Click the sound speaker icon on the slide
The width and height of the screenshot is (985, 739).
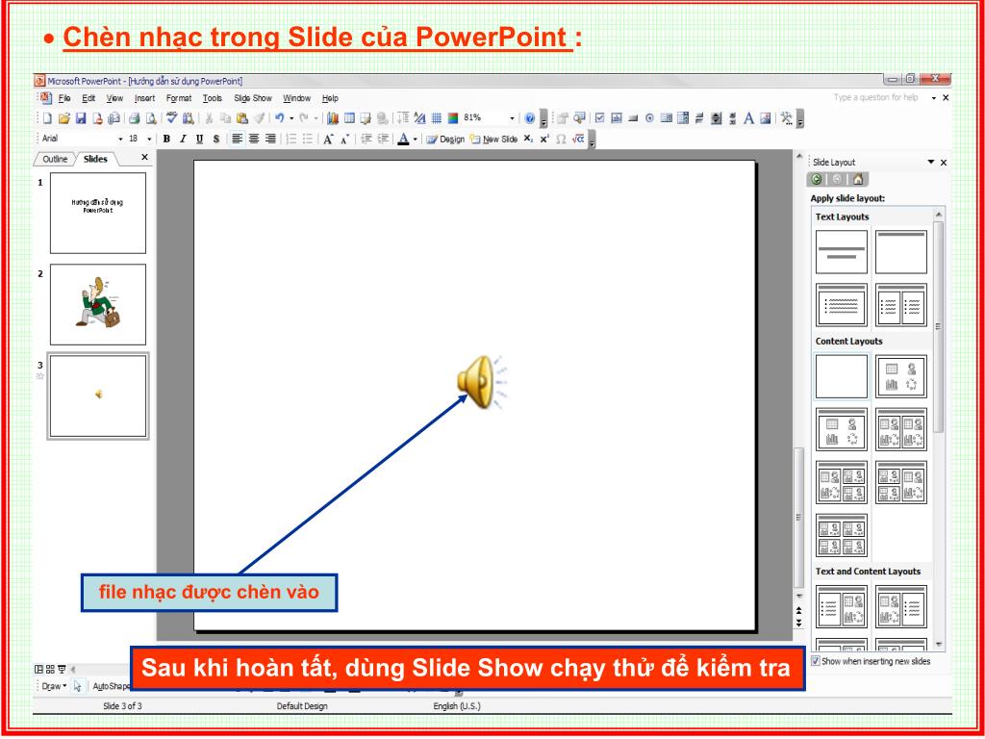coord(481,381)
